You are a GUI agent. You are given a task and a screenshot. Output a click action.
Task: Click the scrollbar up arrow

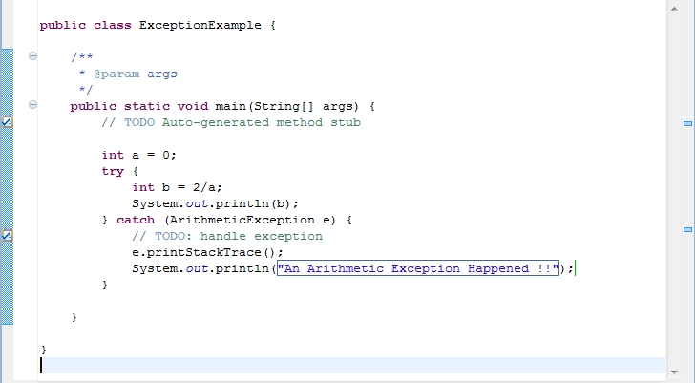click(x=674, y=9)
